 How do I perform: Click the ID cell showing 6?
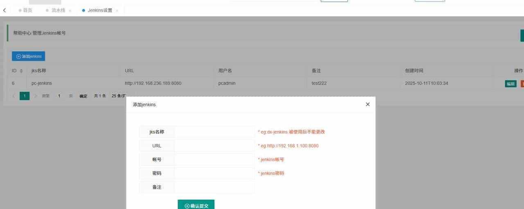point(18,83)
